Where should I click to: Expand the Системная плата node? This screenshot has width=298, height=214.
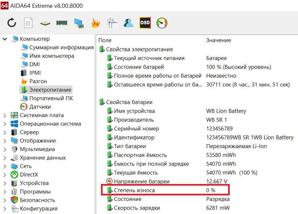(5, 115)
